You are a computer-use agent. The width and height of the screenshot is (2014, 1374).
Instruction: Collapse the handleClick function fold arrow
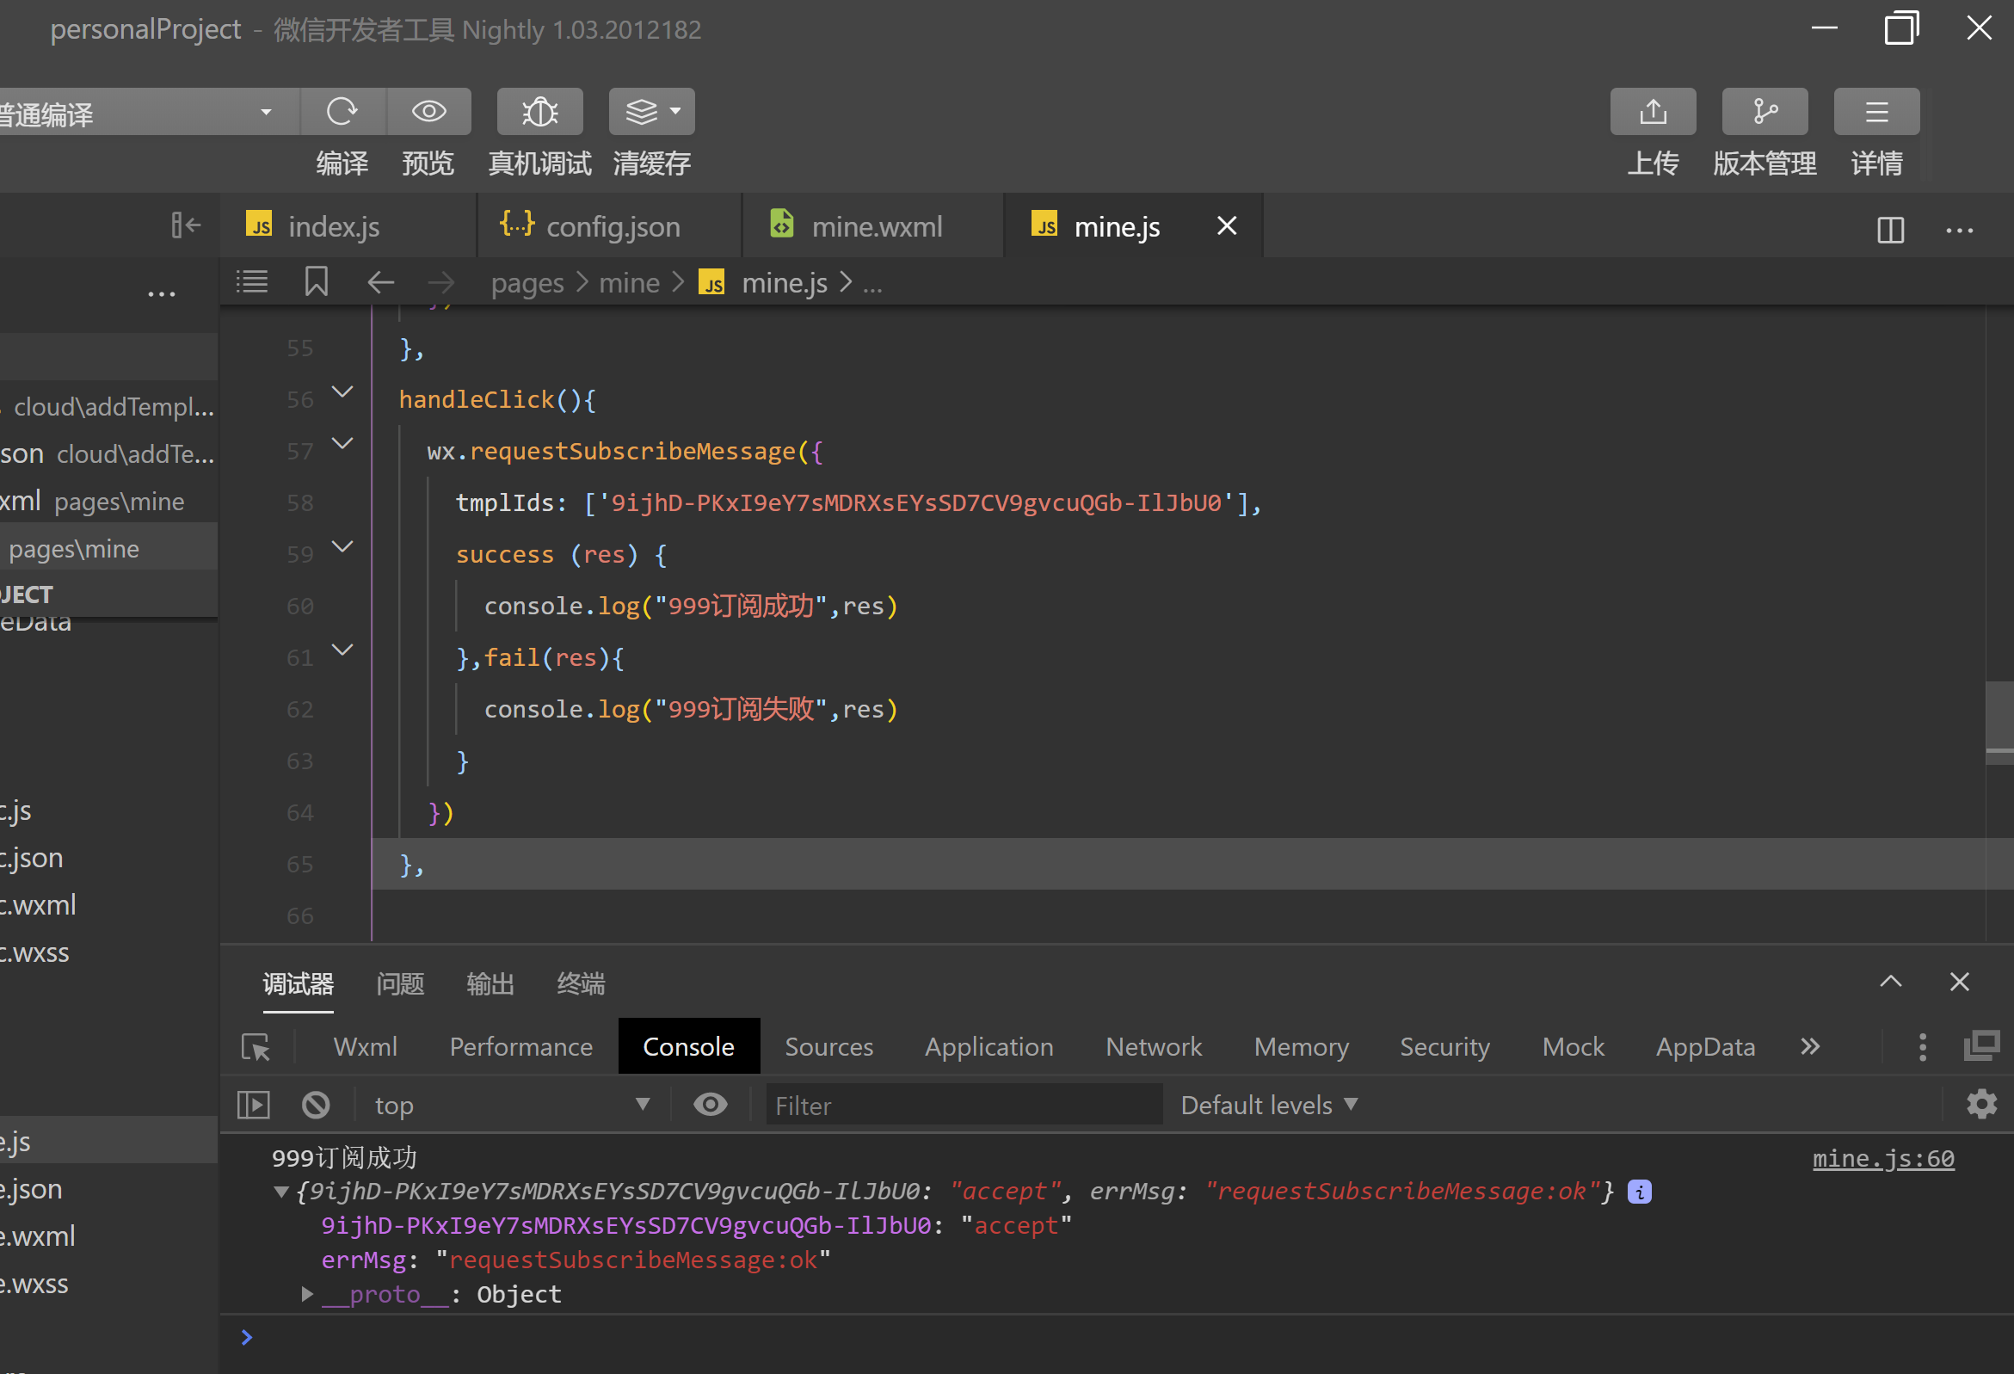[342, 391]
